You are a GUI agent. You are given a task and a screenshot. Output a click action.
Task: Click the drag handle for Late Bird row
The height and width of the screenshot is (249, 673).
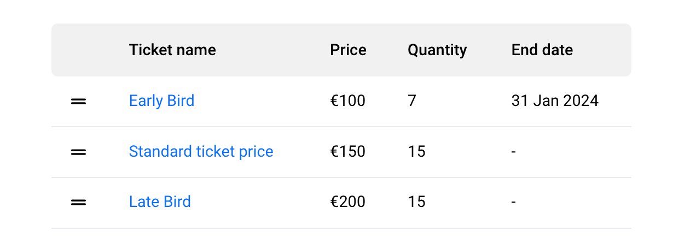[79, 202]
